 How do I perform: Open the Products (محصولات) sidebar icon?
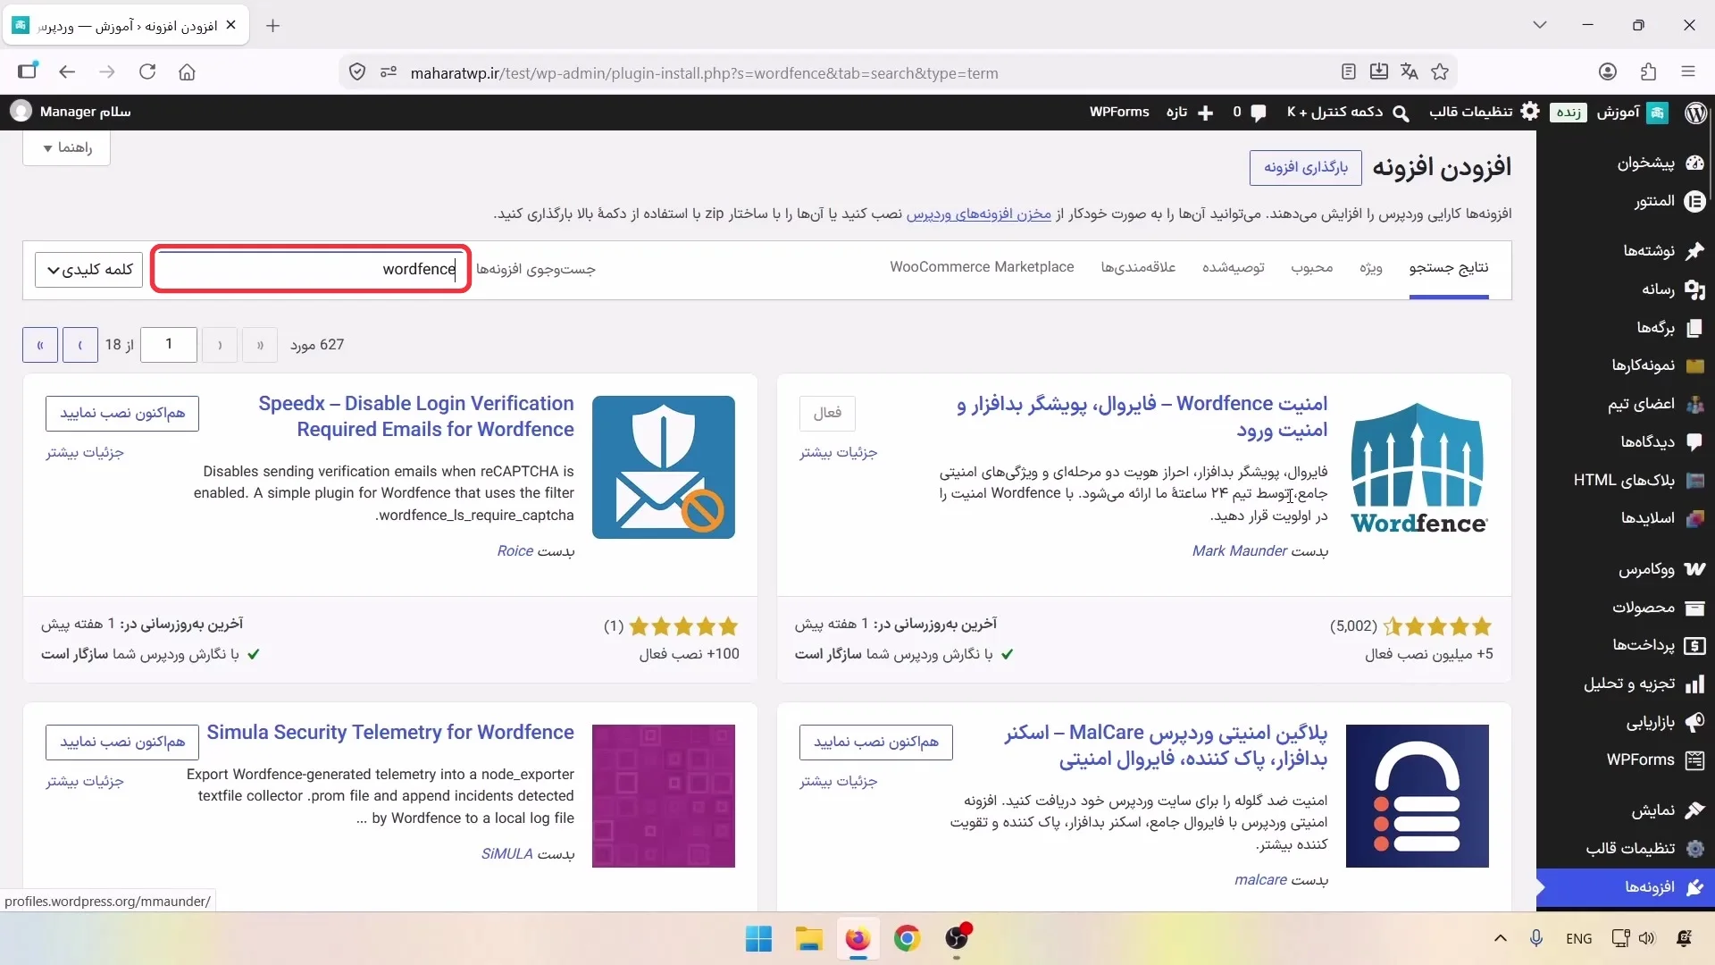pos(1694,608)
